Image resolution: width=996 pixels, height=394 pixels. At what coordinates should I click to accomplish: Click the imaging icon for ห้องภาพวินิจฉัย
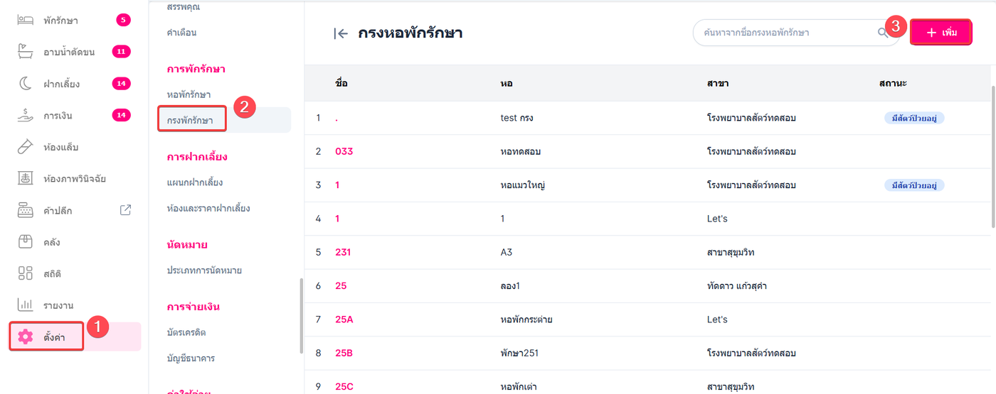[x=26, y=178]
